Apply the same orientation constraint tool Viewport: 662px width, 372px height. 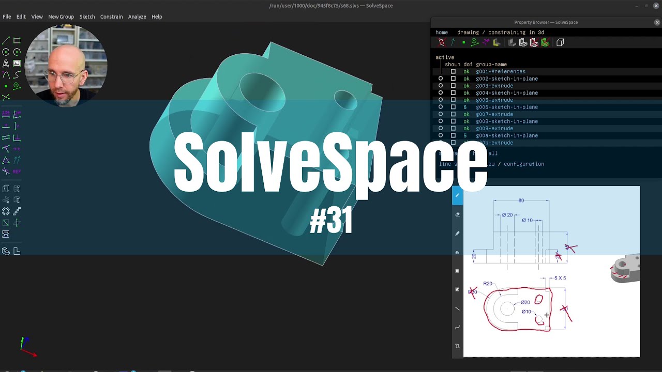17,160
